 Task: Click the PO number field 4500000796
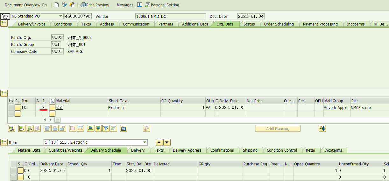pos(78,16)
